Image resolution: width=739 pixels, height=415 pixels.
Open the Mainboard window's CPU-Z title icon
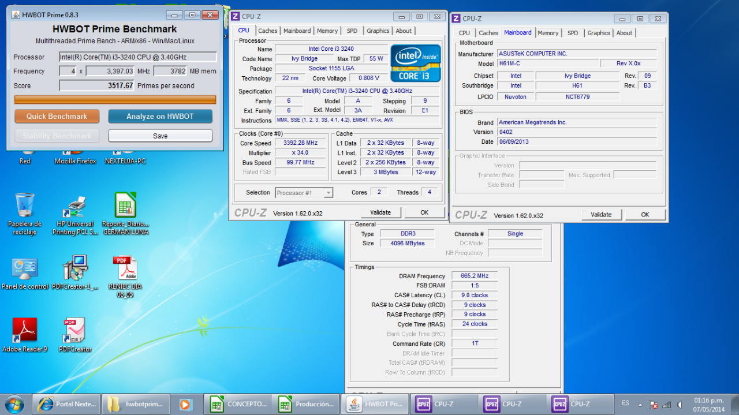456,18
